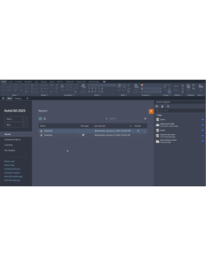Viewport: 206px width, 266px height.
Task: Open the Online help link
Action: (x=9, y=165)
